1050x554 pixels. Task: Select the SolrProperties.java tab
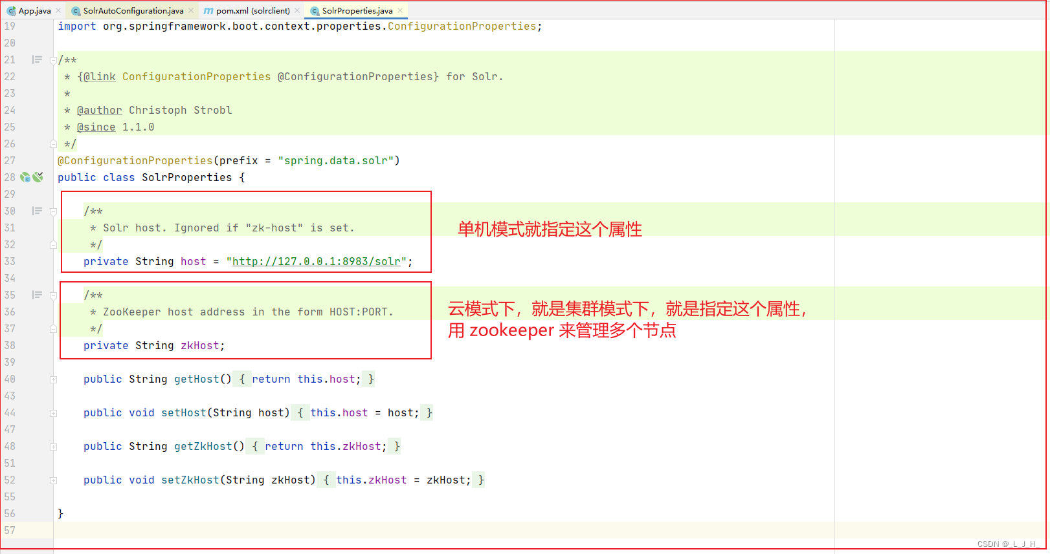[x=357, y=10]
